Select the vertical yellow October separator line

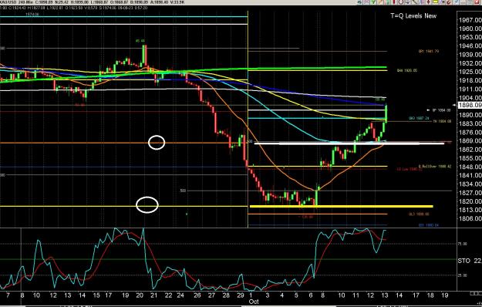[x=248, y=120]
